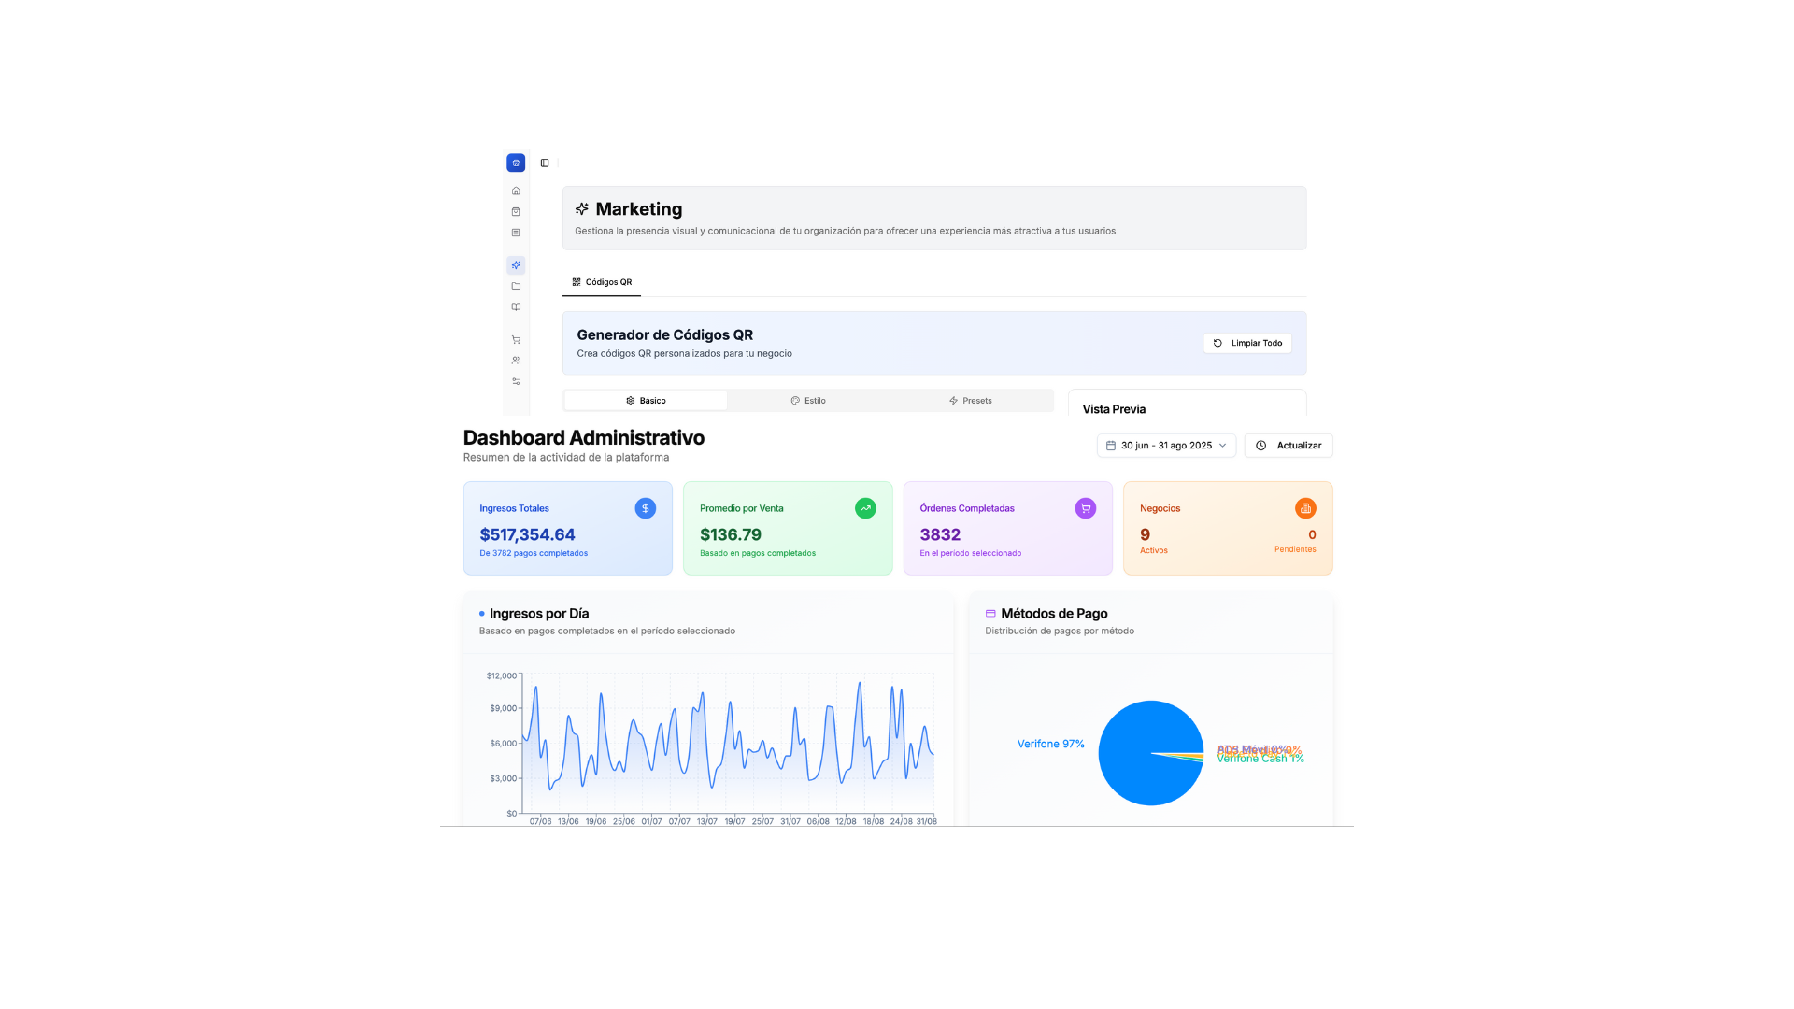Select the sparkle Marketing sidebar icon
This screenshot has height=1009, width=1794.
point(516,265)
